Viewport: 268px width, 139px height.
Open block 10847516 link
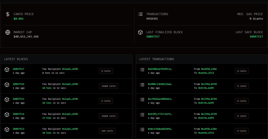click(19, 84)
